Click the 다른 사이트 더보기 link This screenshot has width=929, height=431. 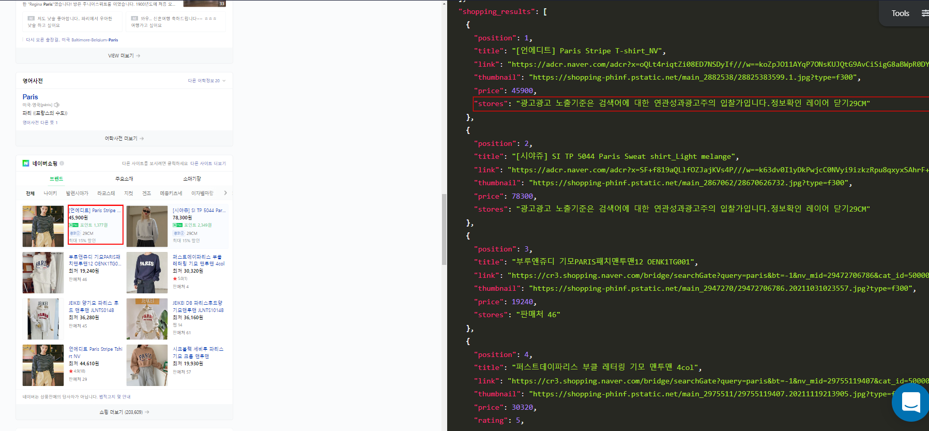point(208,164)
